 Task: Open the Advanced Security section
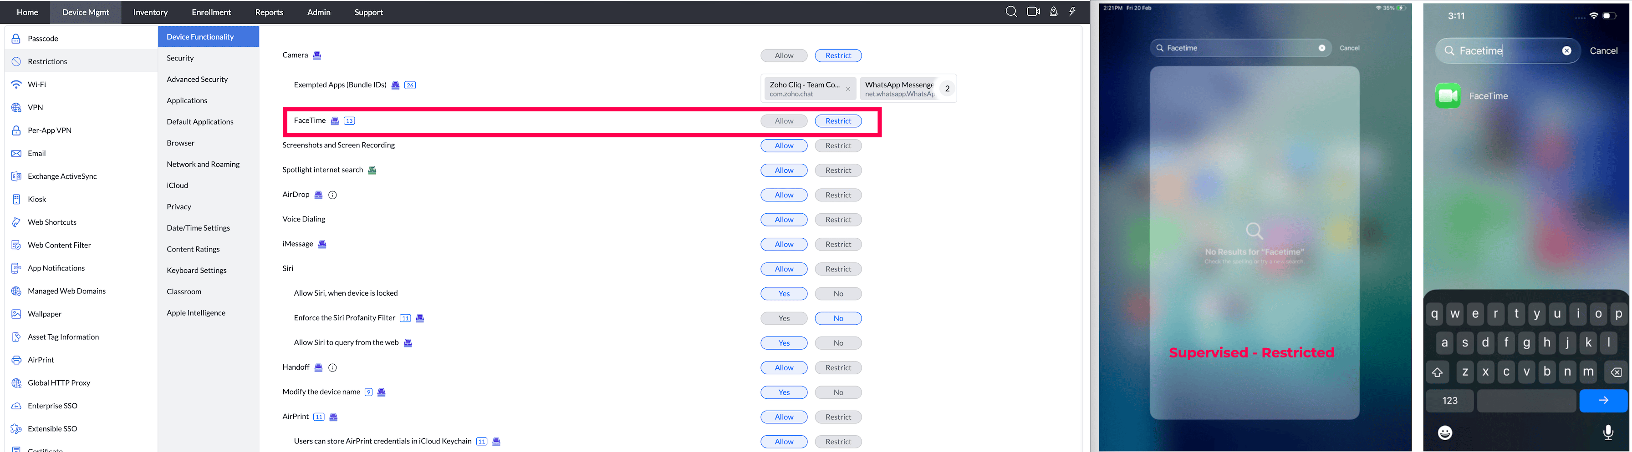click(x=209, y=79)
